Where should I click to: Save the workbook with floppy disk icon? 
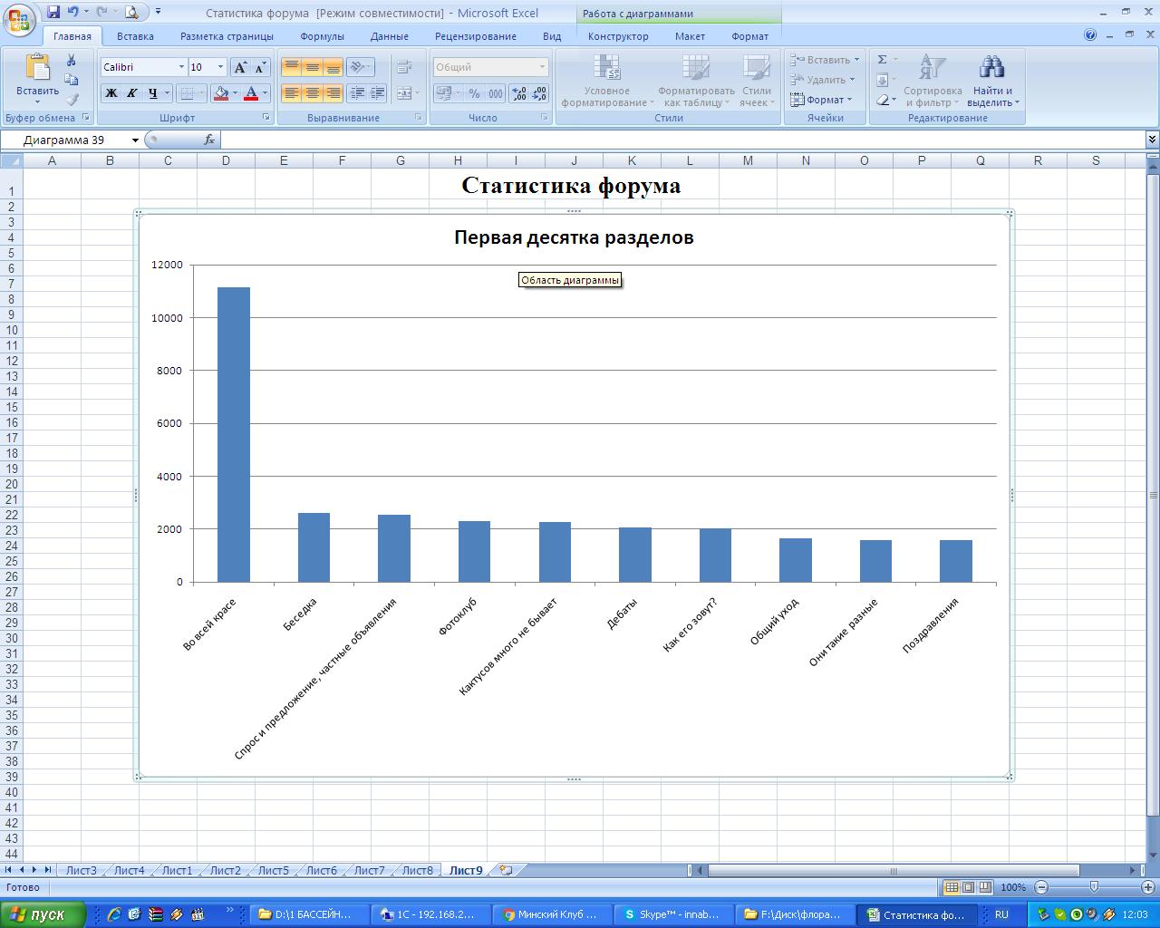(x=53, y=12)
